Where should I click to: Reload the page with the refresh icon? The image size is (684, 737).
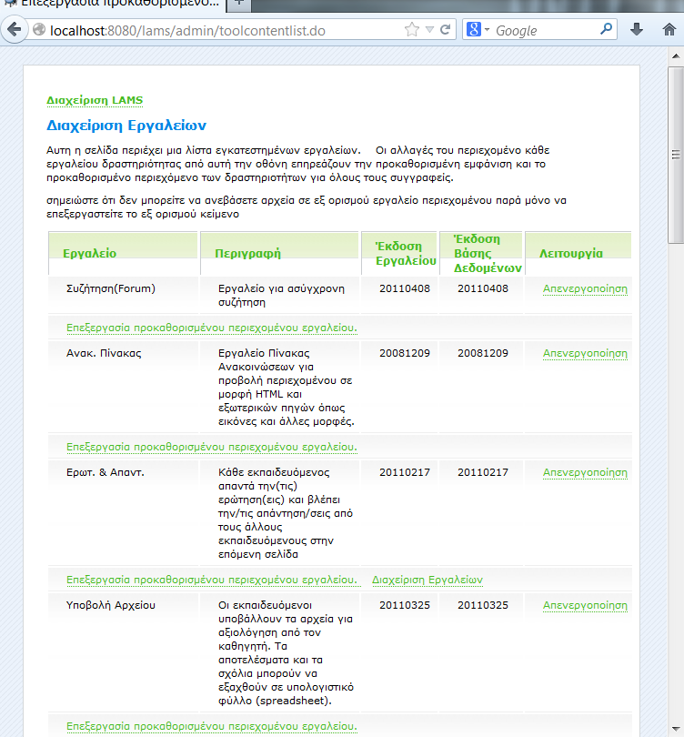click(446, 30)
